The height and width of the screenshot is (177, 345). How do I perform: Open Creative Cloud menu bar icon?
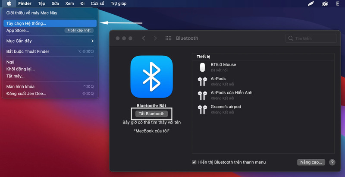325,3
